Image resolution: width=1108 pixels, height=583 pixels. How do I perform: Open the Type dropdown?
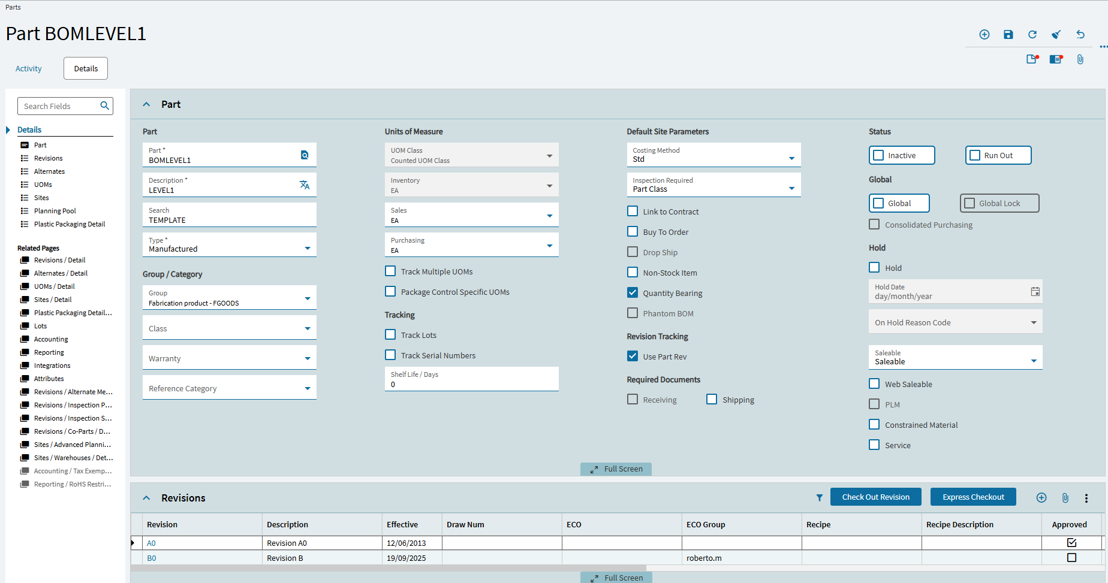[x=308, y=248]
